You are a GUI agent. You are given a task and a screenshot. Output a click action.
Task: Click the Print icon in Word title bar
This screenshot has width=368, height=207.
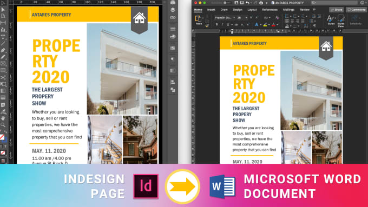point(261,3)
